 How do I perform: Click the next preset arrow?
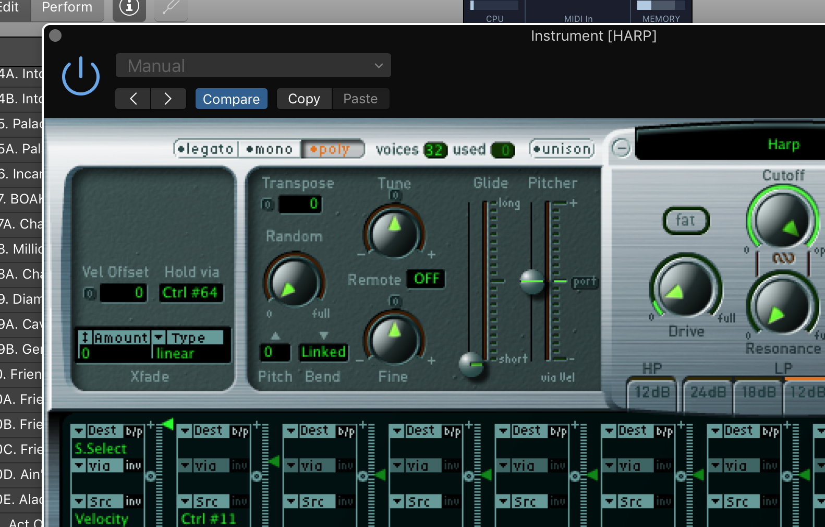168,99
